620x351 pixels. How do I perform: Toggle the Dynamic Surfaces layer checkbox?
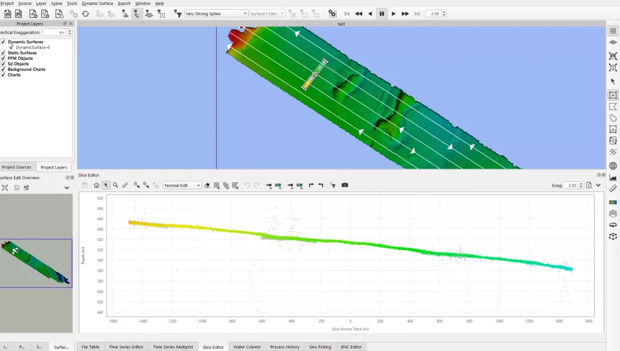coord(4,42)
